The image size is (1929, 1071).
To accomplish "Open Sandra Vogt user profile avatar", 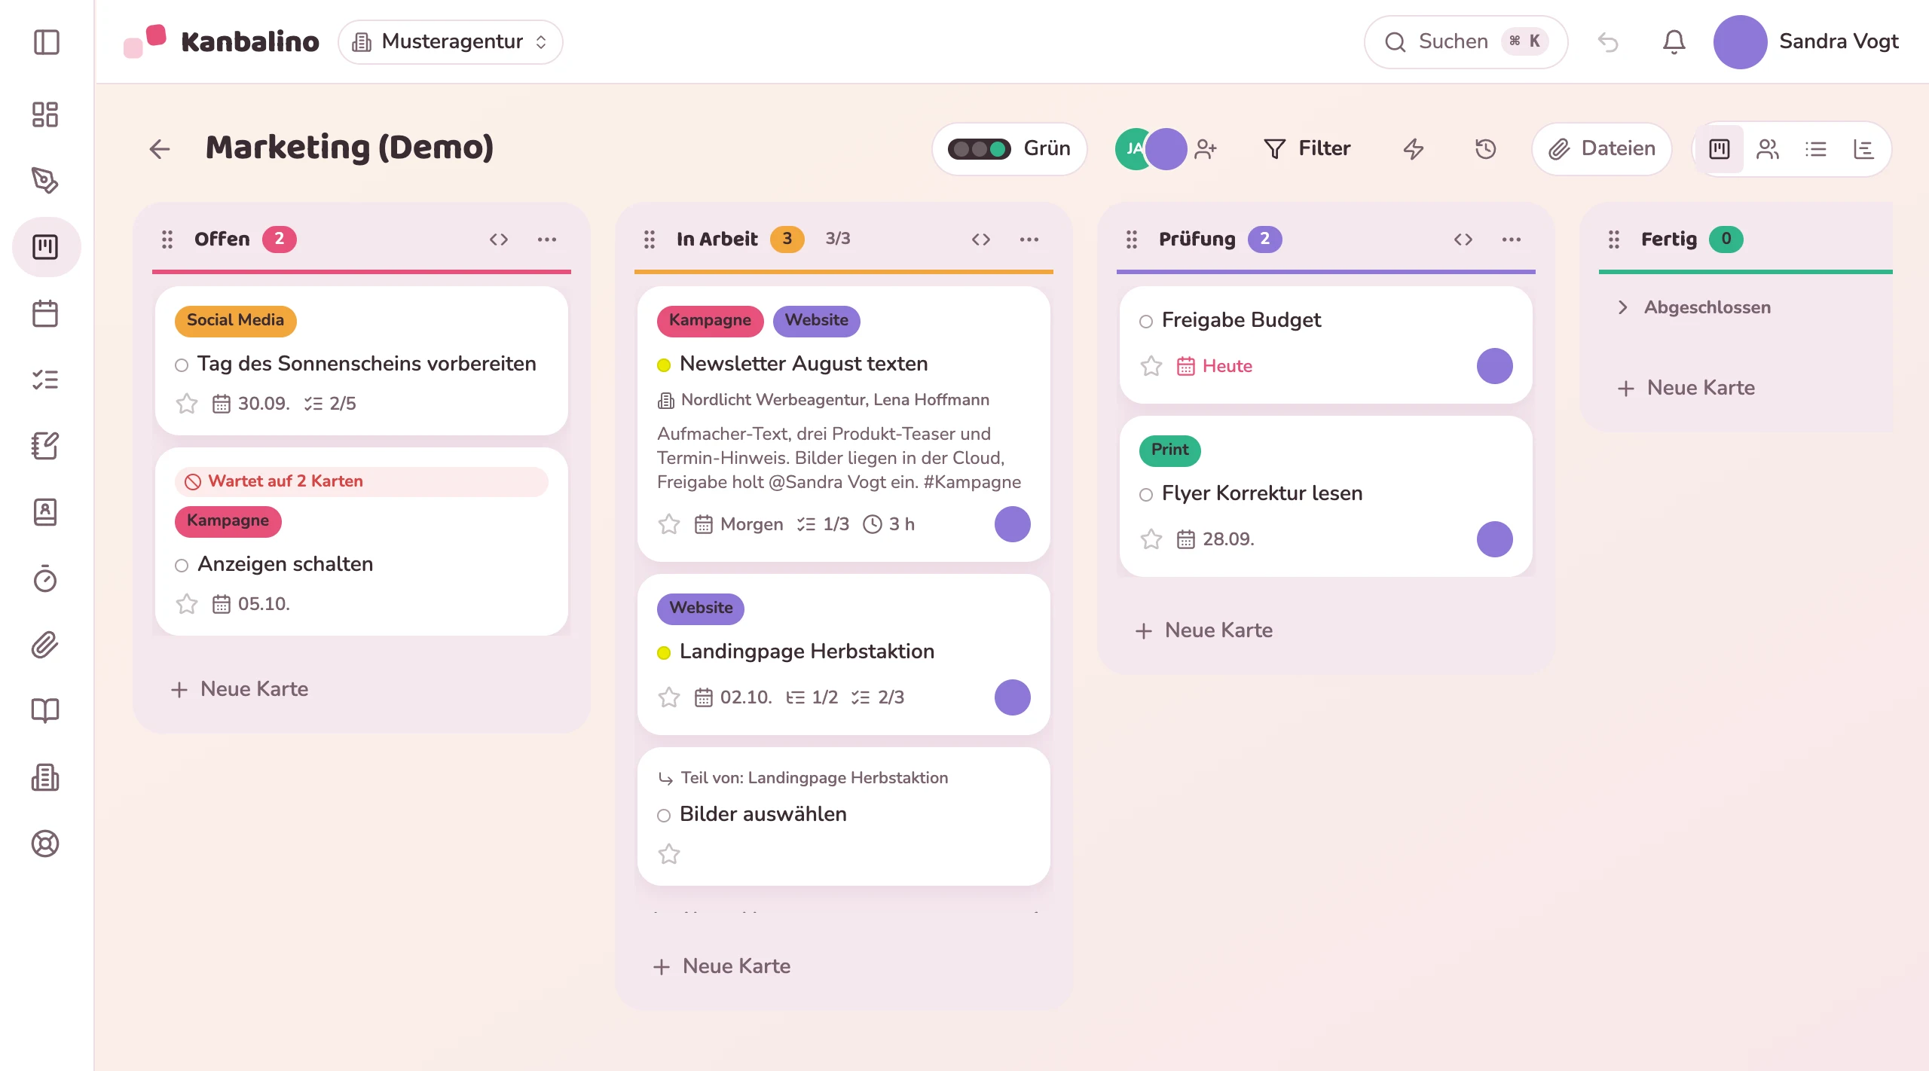I will point(1740,42).
